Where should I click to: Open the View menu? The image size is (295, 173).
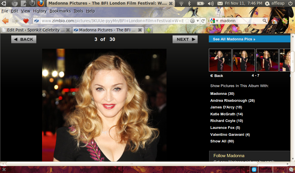[x=25, y=11]
